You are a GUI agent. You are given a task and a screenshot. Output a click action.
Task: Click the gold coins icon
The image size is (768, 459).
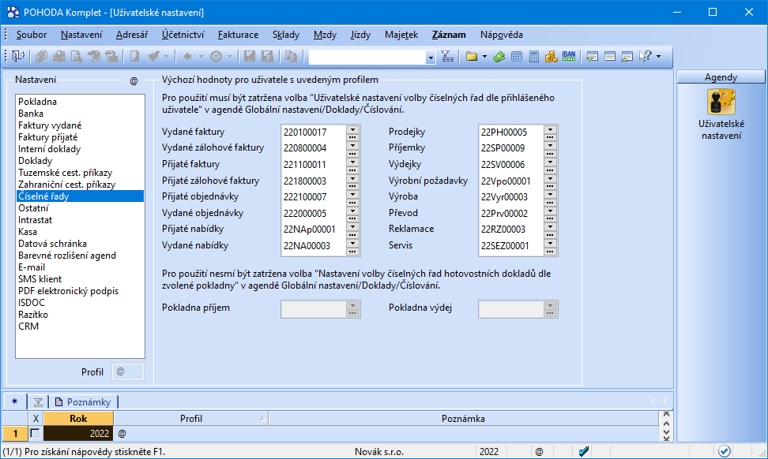coord(551,57)
